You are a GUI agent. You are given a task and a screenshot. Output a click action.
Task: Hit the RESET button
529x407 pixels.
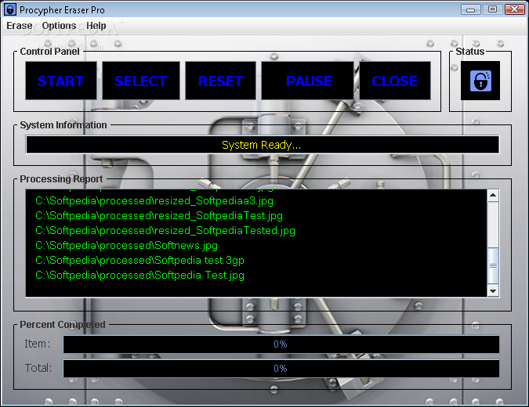(220, 81)
